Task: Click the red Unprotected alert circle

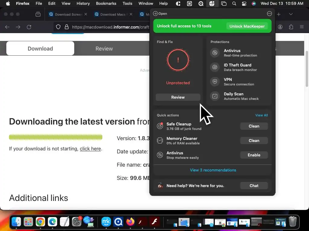Action: [178, 60]
